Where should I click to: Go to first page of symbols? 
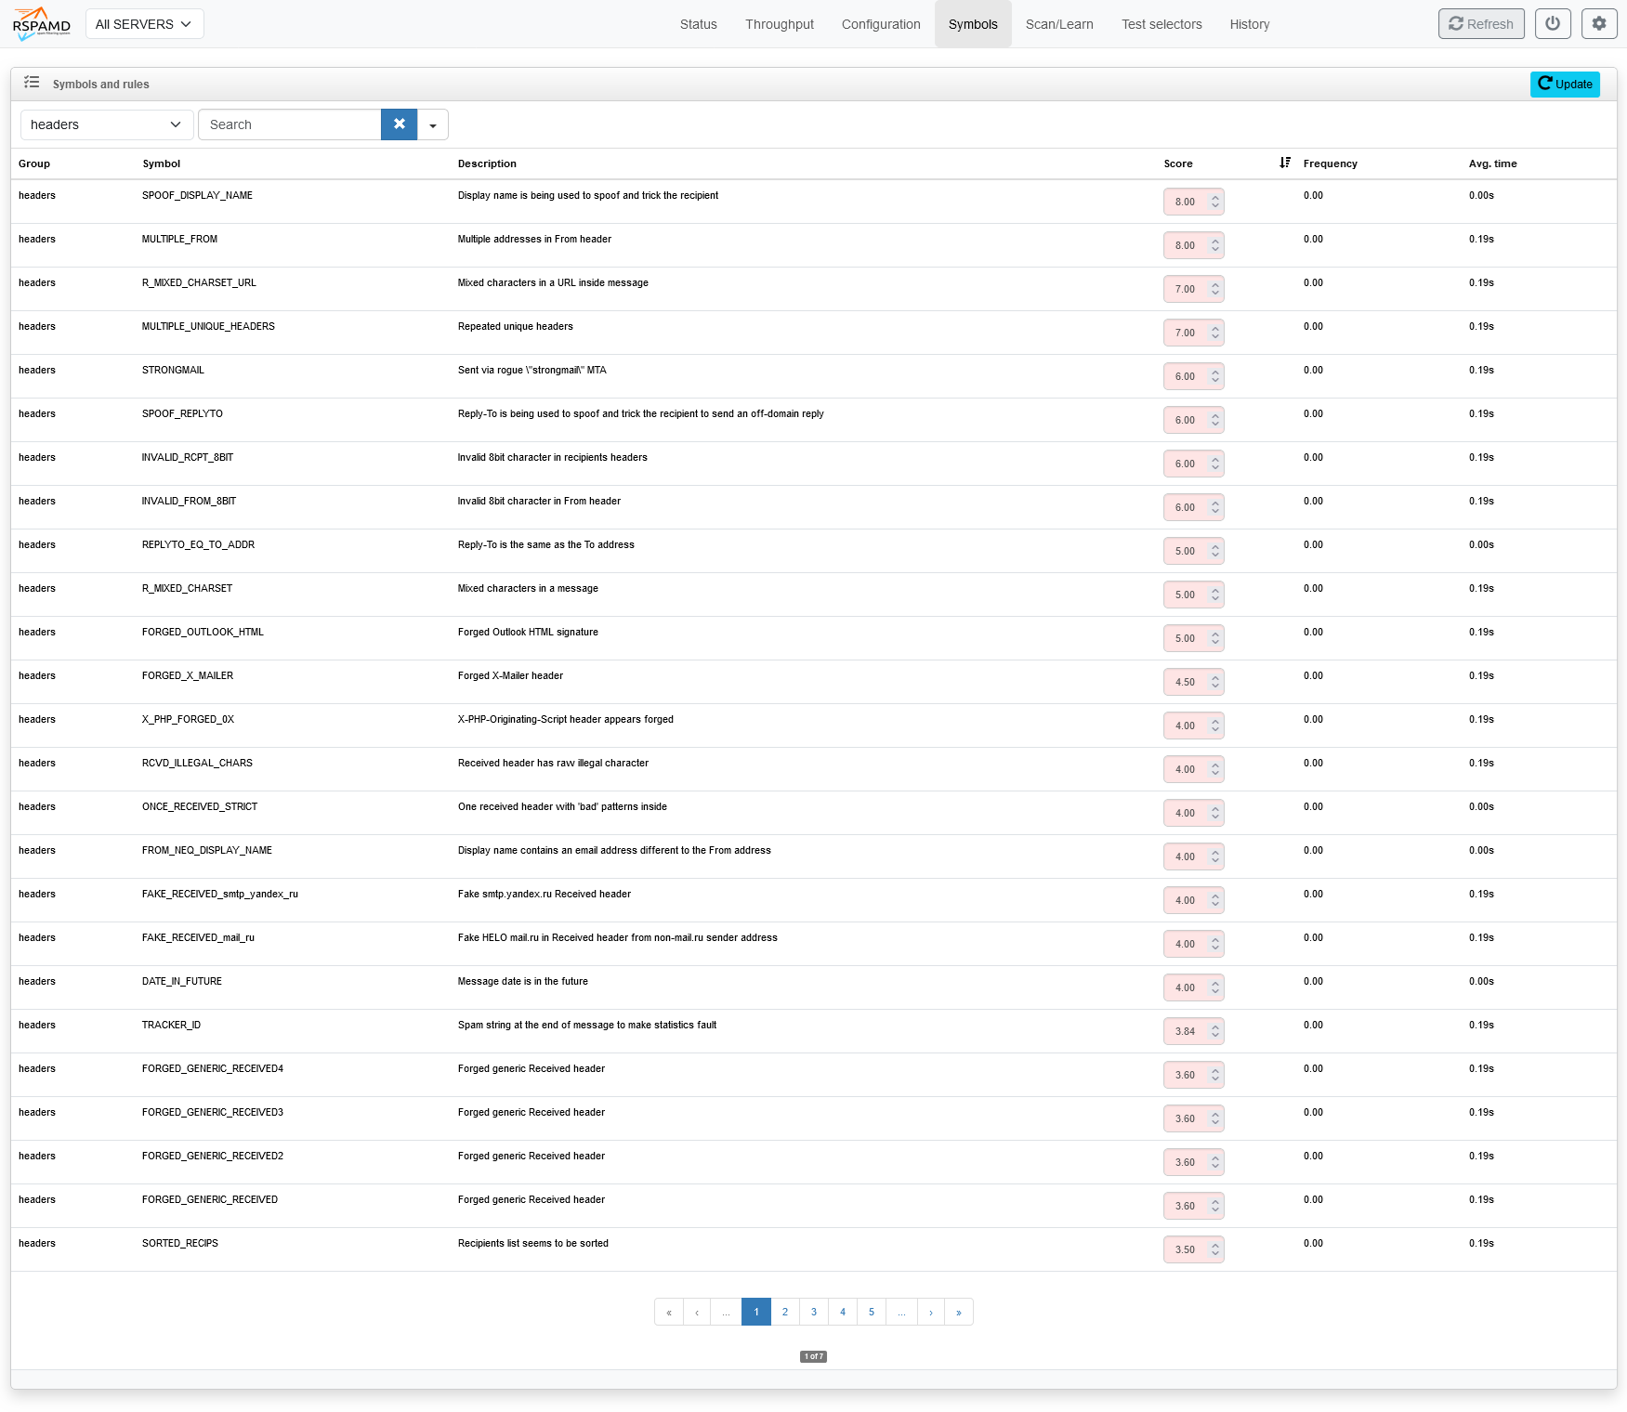coord(669,1312)
